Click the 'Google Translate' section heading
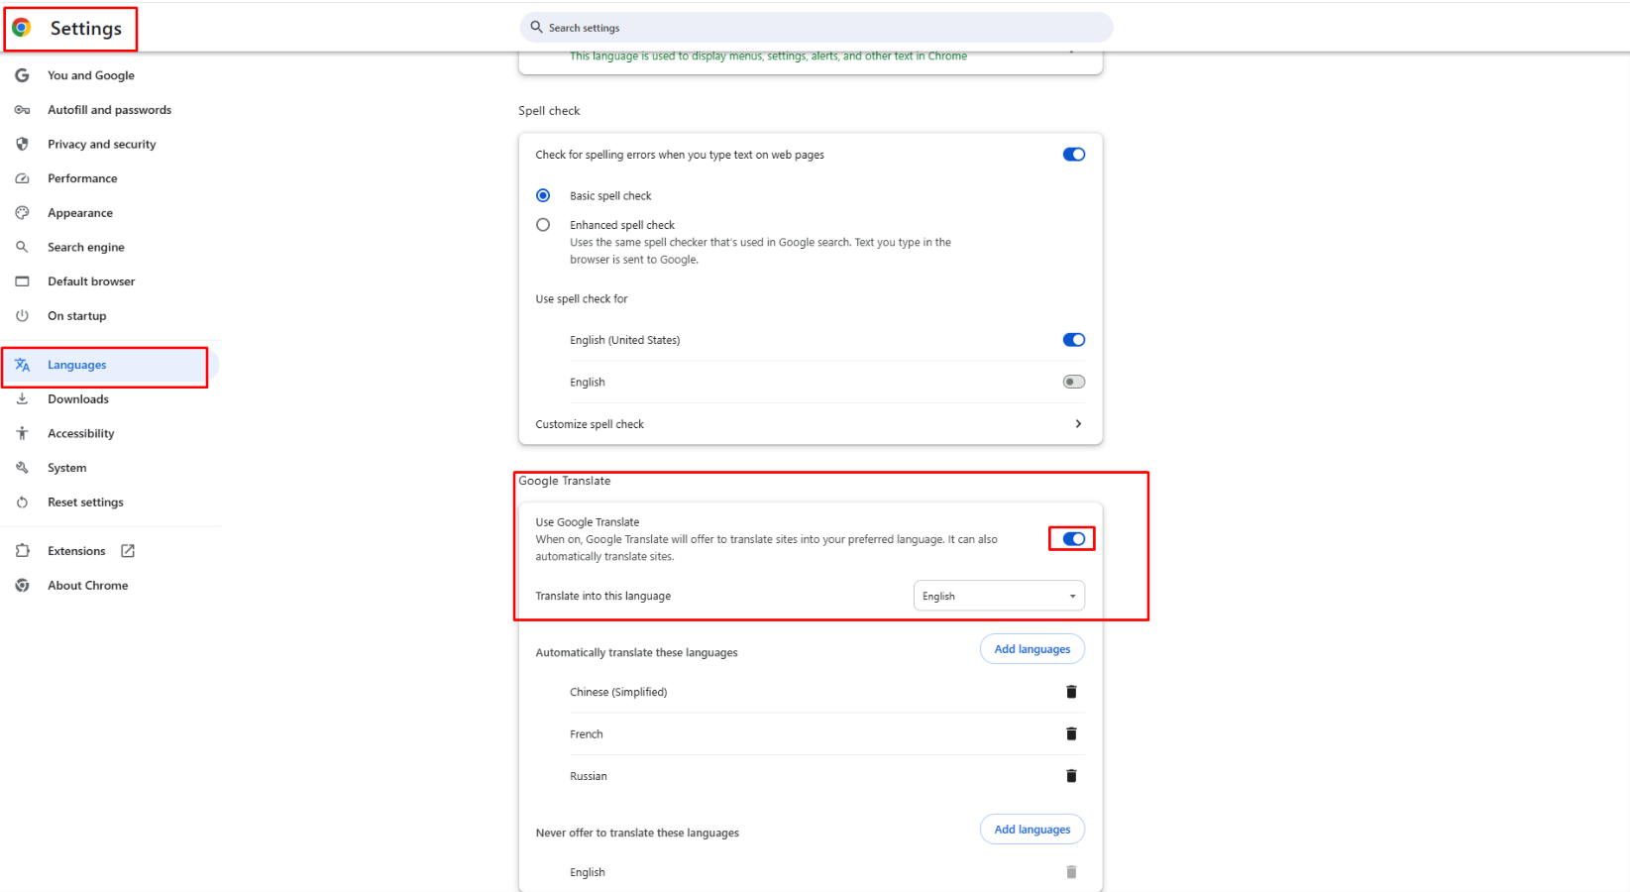 565,481
